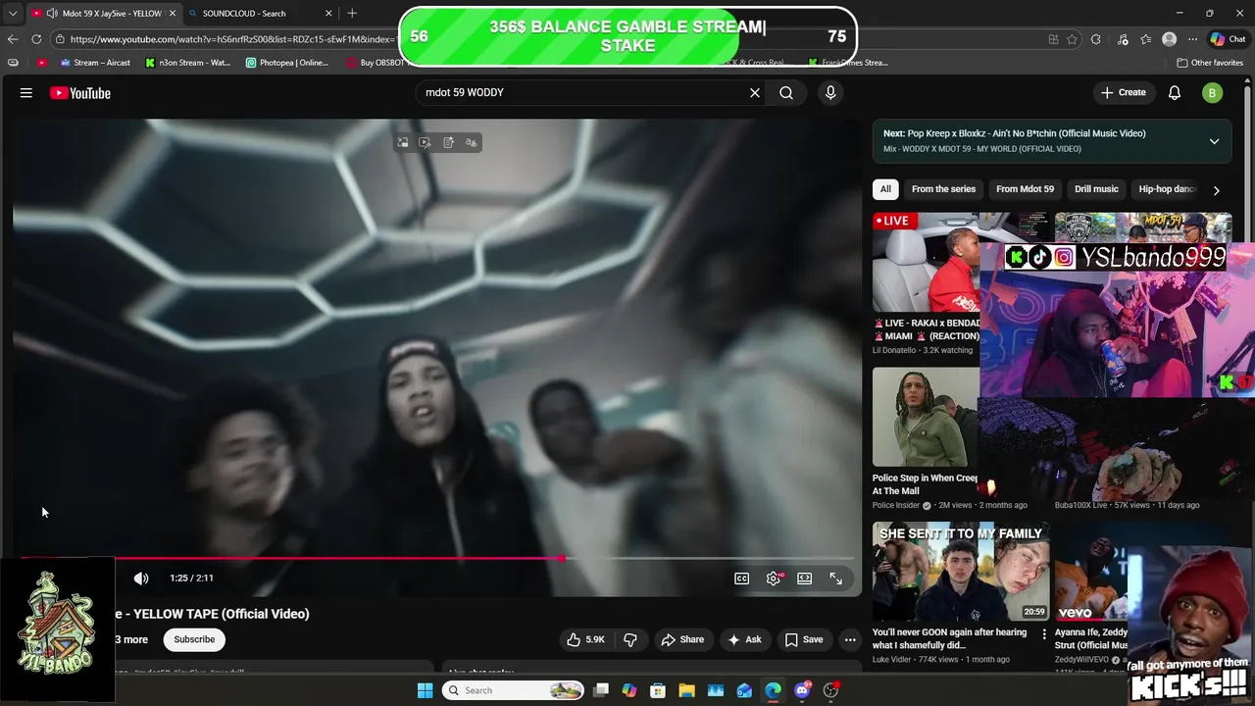The height and width of the screenshot is (706, 1255).
Task: Dislike the video with thumbs down
Action: (x=630, y=639)
